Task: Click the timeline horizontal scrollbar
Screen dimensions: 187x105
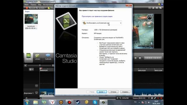Action: (70, 98)
